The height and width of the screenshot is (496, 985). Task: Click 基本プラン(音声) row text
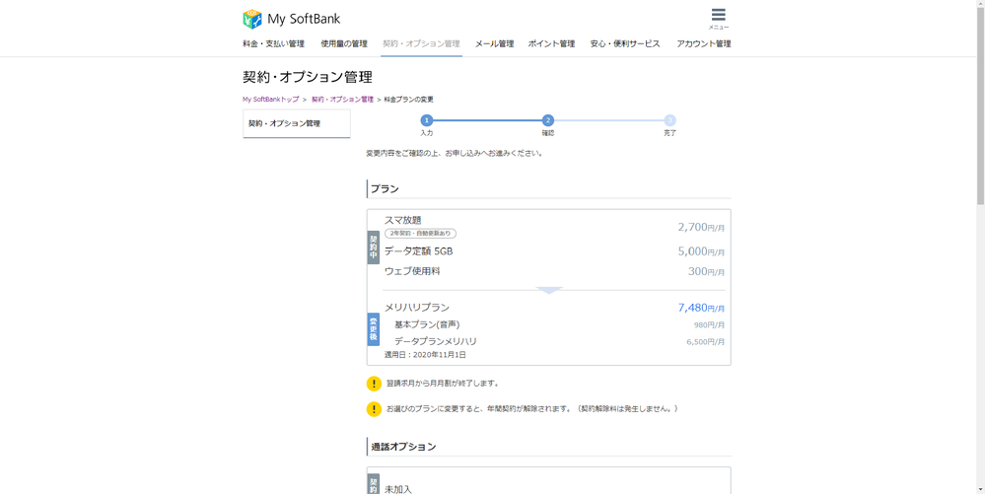[x=427, y=325]
